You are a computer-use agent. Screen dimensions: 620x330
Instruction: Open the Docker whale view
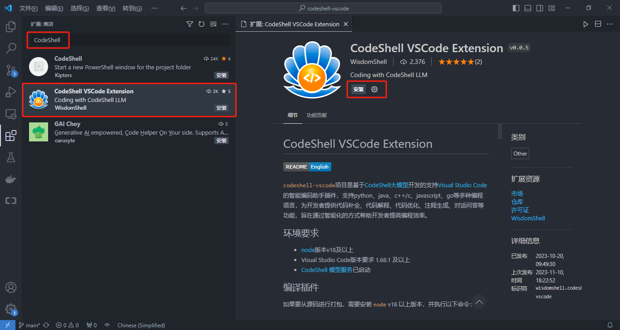11,179
